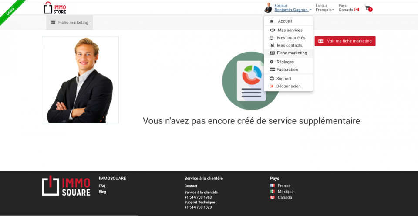The height and width of the screenshot is (216, 418).
Task: Click the user avatar in the header
Action: click(268, 8)
